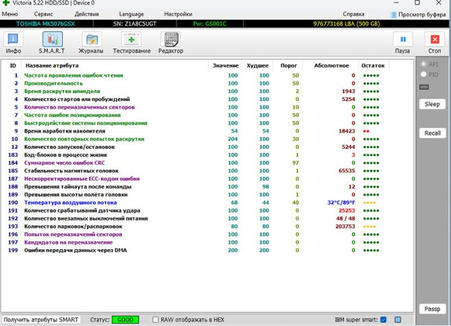Click the Просмотр буфера list icon
This screenshot has width=451, height=326.
[x=393, y=15]
